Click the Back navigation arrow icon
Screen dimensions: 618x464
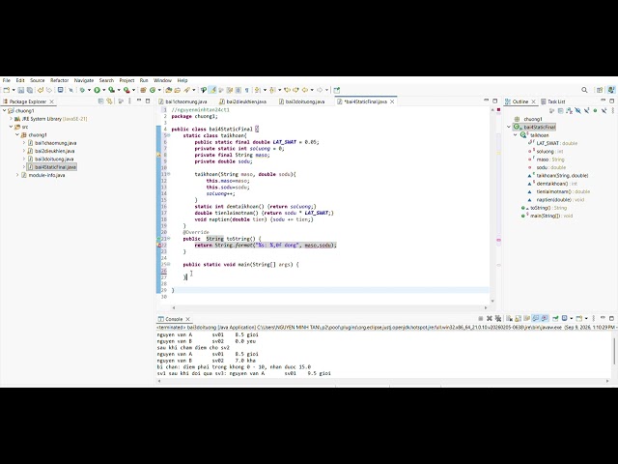304,90
